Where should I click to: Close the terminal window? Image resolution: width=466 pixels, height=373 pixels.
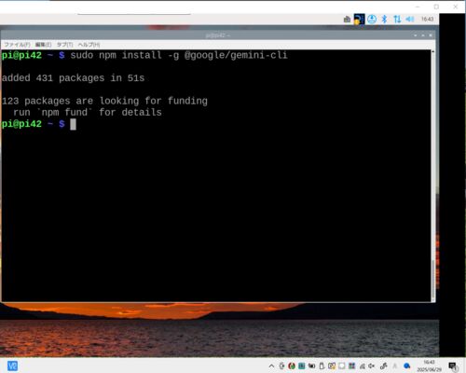click(431, 35)
